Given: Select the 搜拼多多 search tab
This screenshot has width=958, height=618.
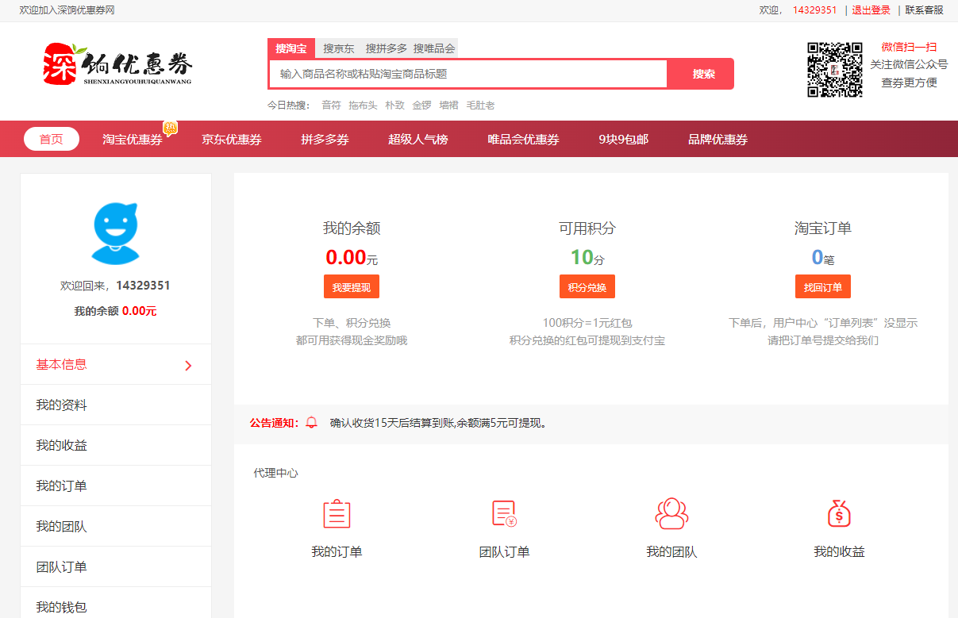Looking at the screenshot, I should tap(387, 48).
